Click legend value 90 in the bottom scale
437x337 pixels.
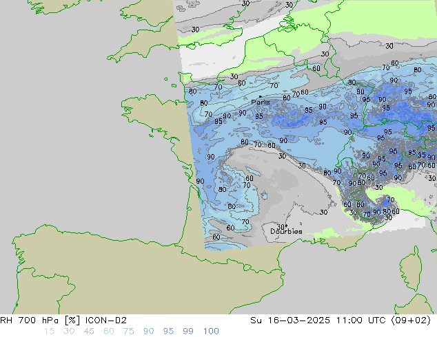pos(148,331)
